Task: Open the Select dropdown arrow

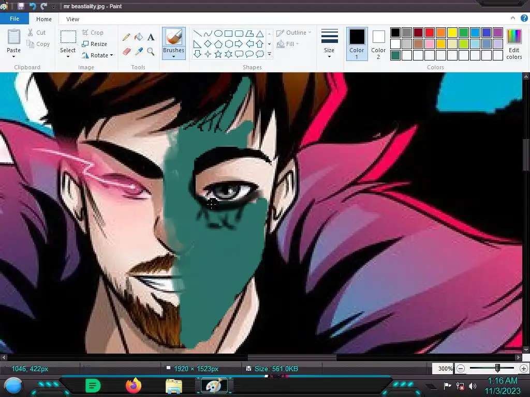Action: (x=68, y=57)
